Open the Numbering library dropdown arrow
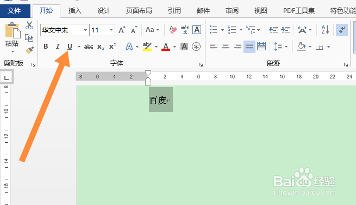 [241, 30]
